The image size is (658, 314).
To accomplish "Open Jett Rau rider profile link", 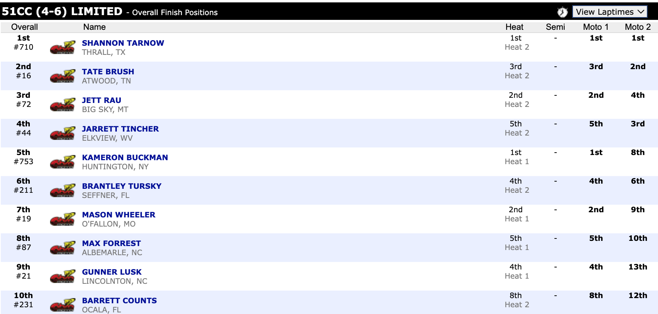I will tap(102, 100).
